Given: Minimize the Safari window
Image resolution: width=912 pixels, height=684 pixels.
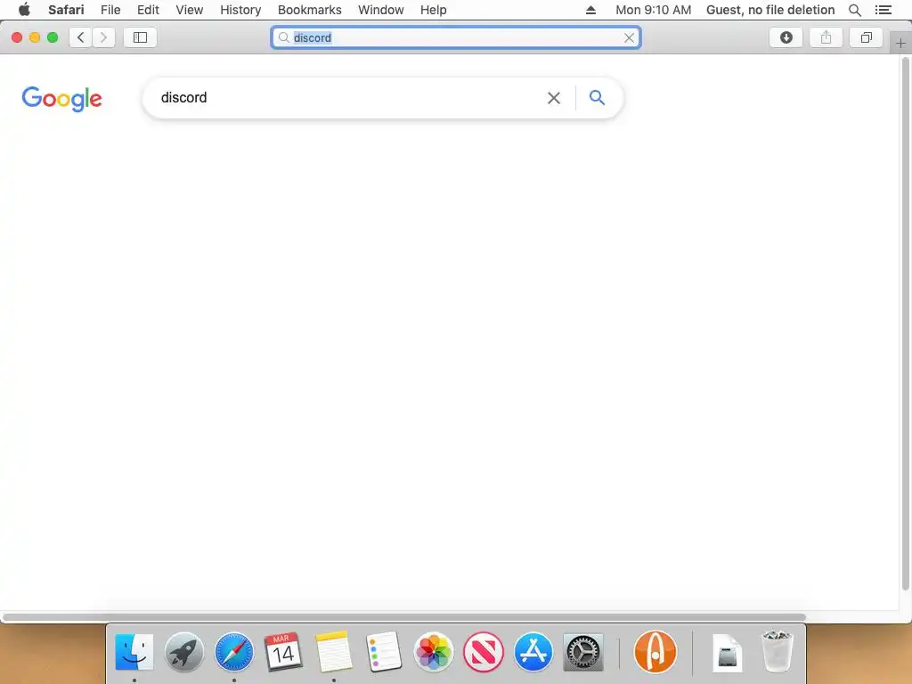Looking at the screenshot, I should point(35,37).
